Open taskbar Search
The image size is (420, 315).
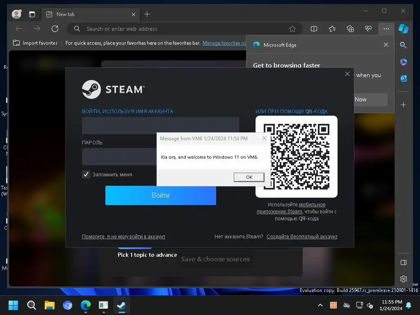tap(31, 305)
